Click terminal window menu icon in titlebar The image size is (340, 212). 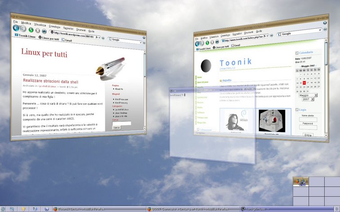pos(171,91)
